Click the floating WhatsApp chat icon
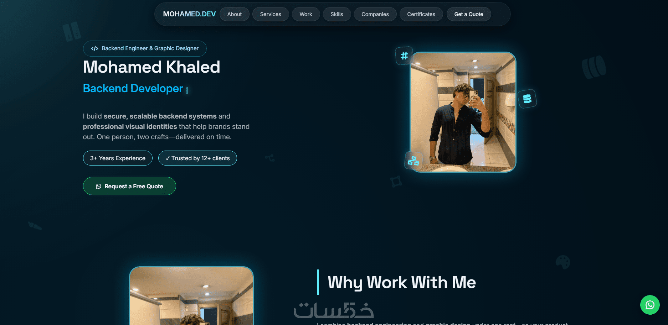 650,305
